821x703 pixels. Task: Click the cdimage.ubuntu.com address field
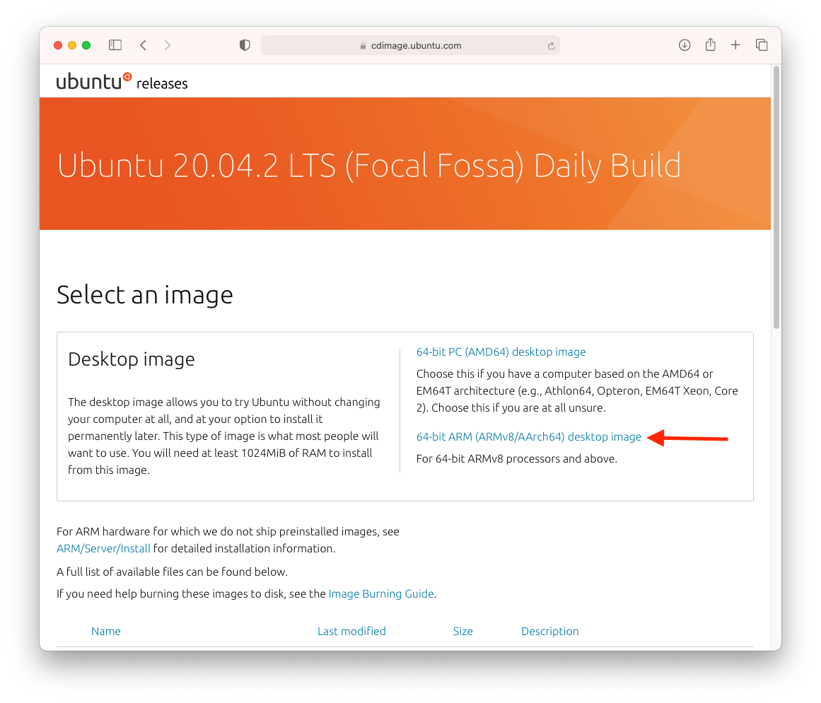click(410, 45)
